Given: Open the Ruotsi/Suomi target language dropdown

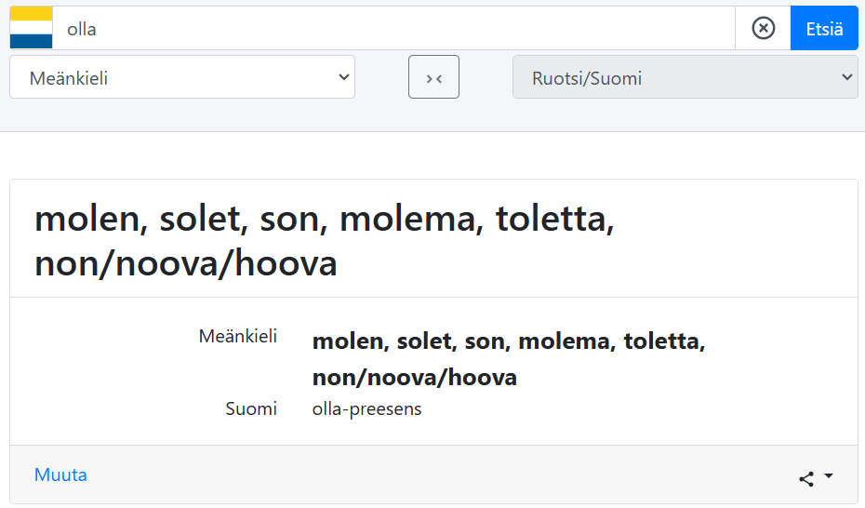Looking at the screenshot, I should coord(684,77).
